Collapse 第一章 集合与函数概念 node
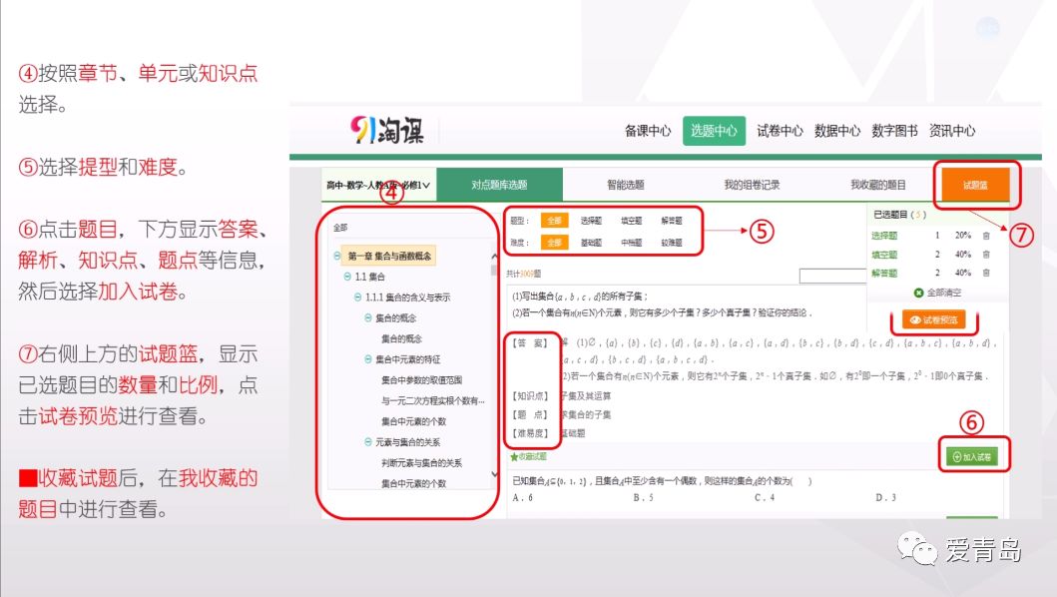This screenshot has height=597, width=1057. click(337, 256)
